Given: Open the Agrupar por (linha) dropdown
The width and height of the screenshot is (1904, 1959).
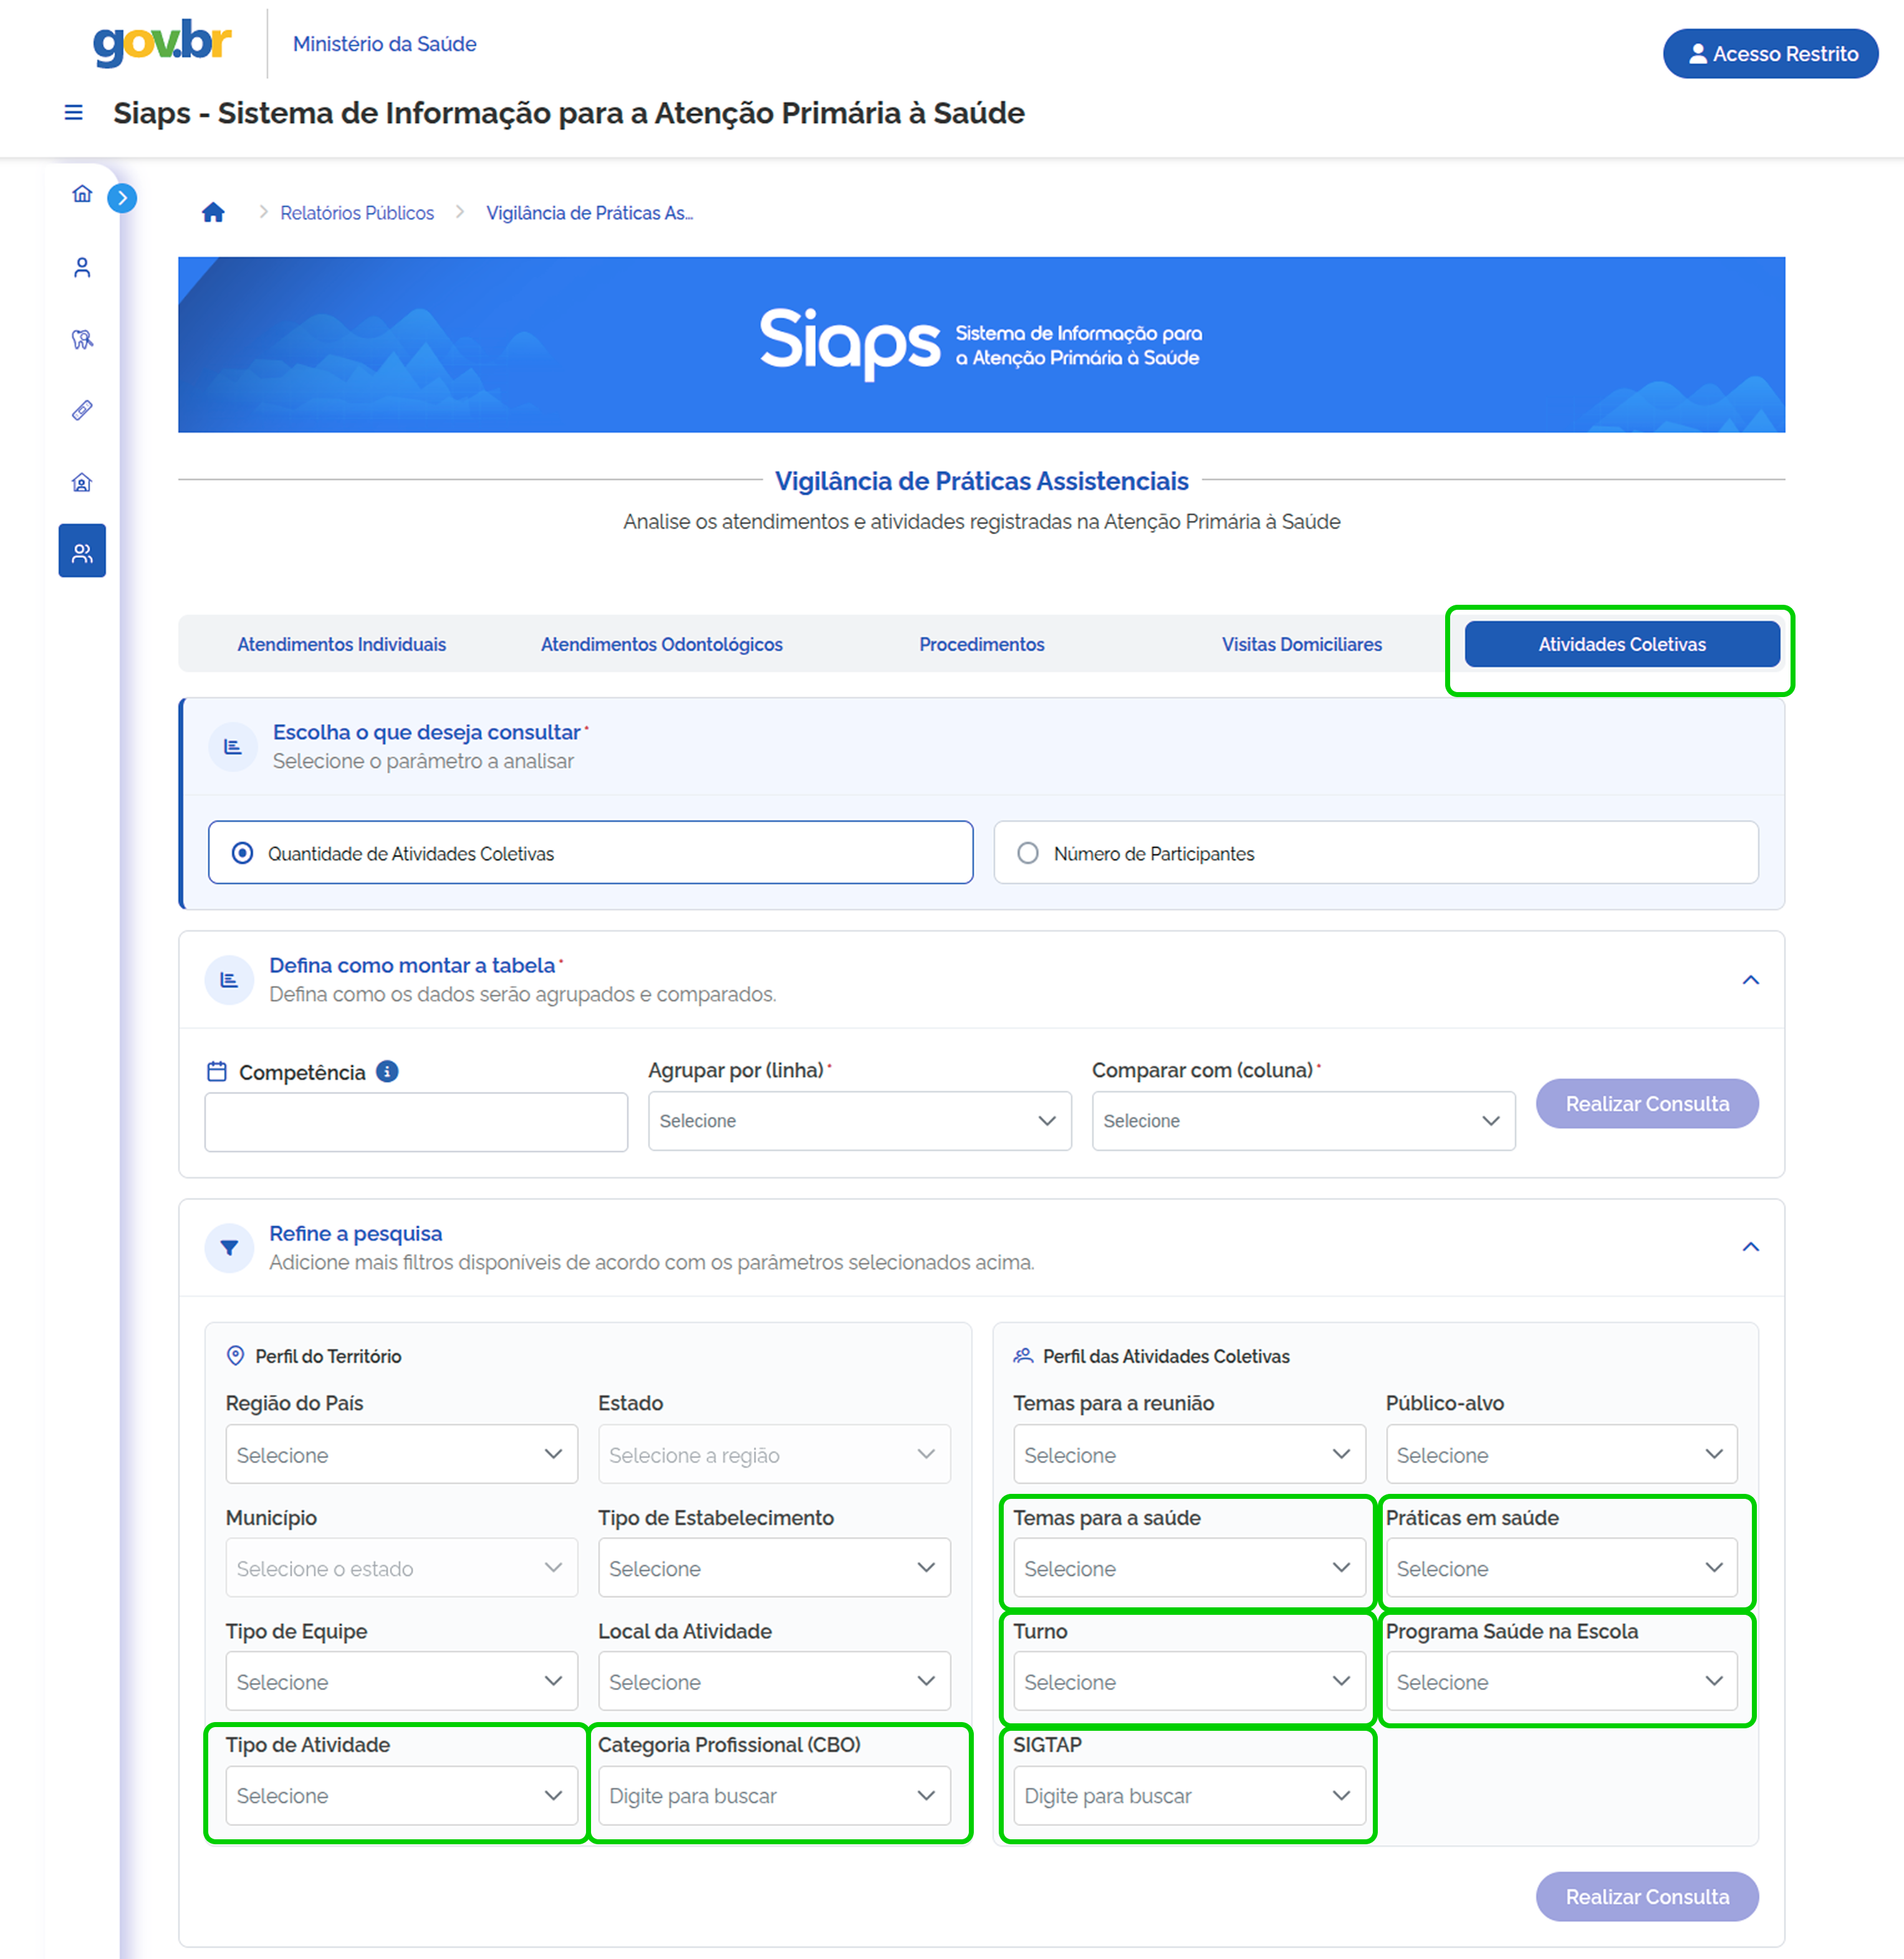Looking at the screenshot, I should [x=859, y=1121].
